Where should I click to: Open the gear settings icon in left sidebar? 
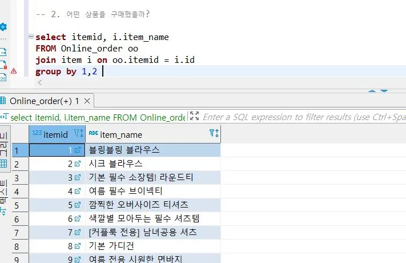(x=3, y=27)
